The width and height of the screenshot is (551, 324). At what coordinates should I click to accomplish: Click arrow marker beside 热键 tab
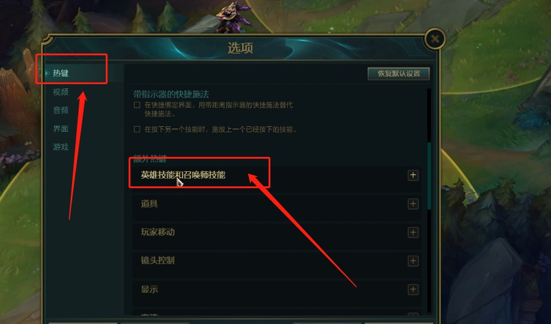tap(46, 73)
